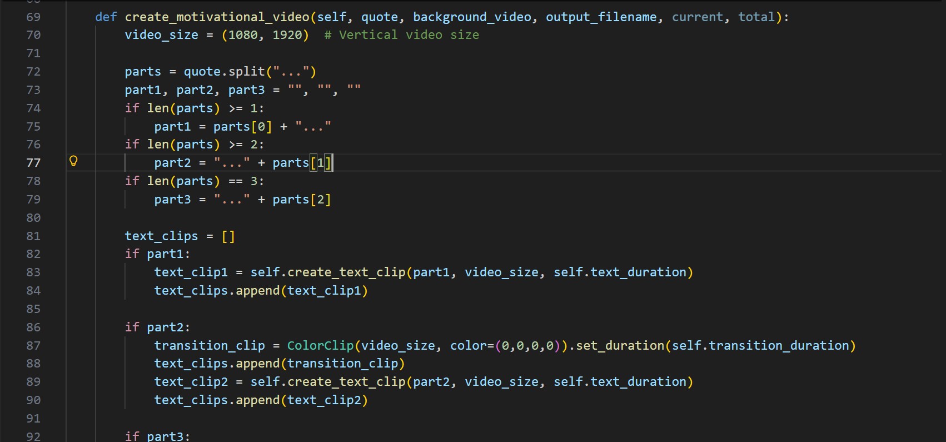
Task: Click line number 92 in gutter
Action: 33,436
